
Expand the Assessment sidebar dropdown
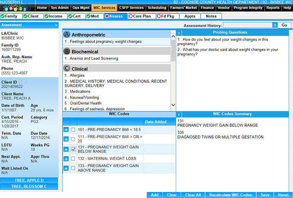pyautogui.click(x=56, y=25)
